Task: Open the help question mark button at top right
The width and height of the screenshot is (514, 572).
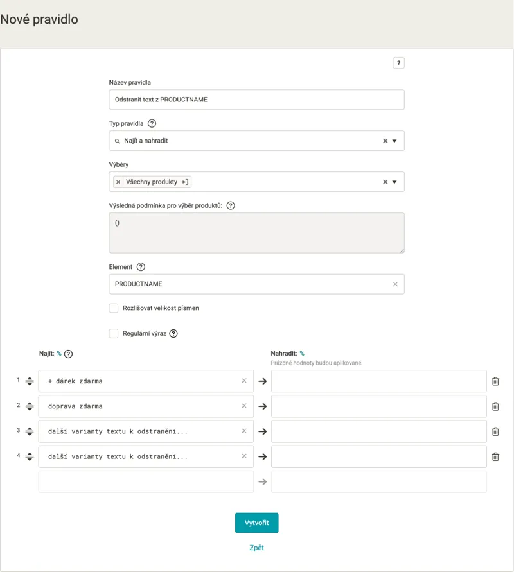Action: pos(398,63)
